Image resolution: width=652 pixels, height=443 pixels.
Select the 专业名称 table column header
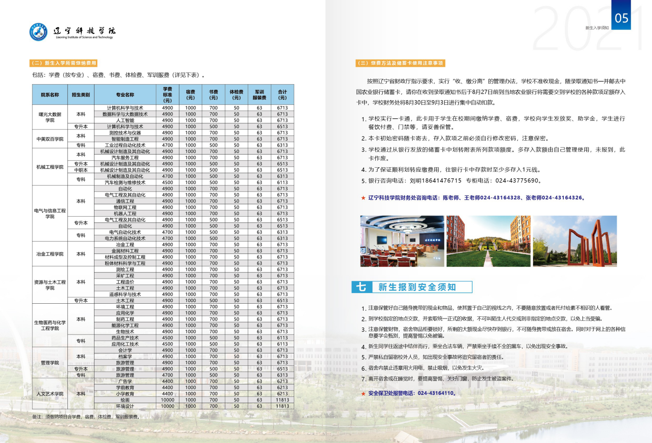tap(125, 95)
